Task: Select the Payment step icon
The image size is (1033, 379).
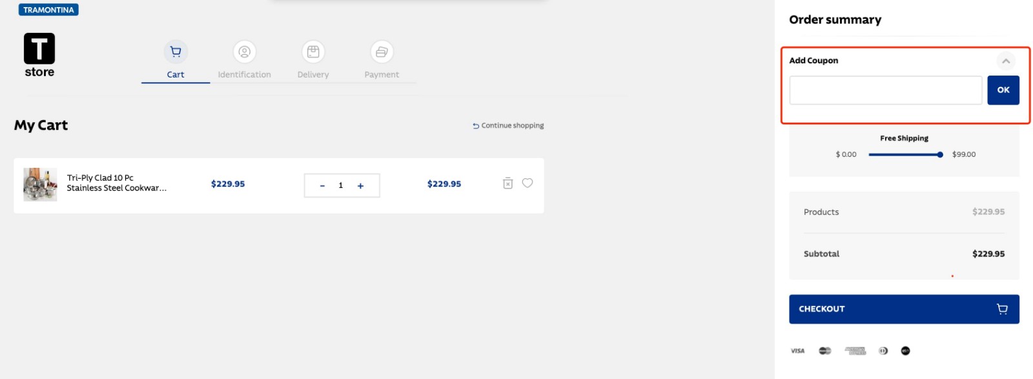Action: 382,52
